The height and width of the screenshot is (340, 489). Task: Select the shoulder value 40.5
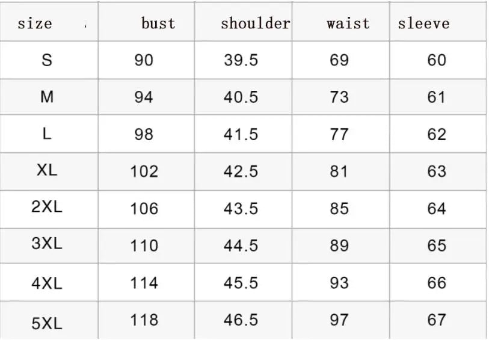point(241,97)
